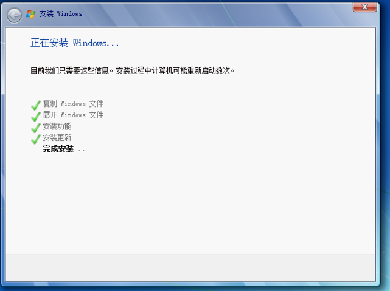Click the back arrow button
390x291 pixels.
pos(14,15)
